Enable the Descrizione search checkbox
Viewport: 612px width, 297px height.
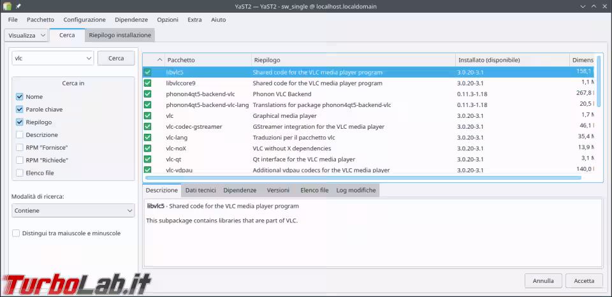pos(20,135)
